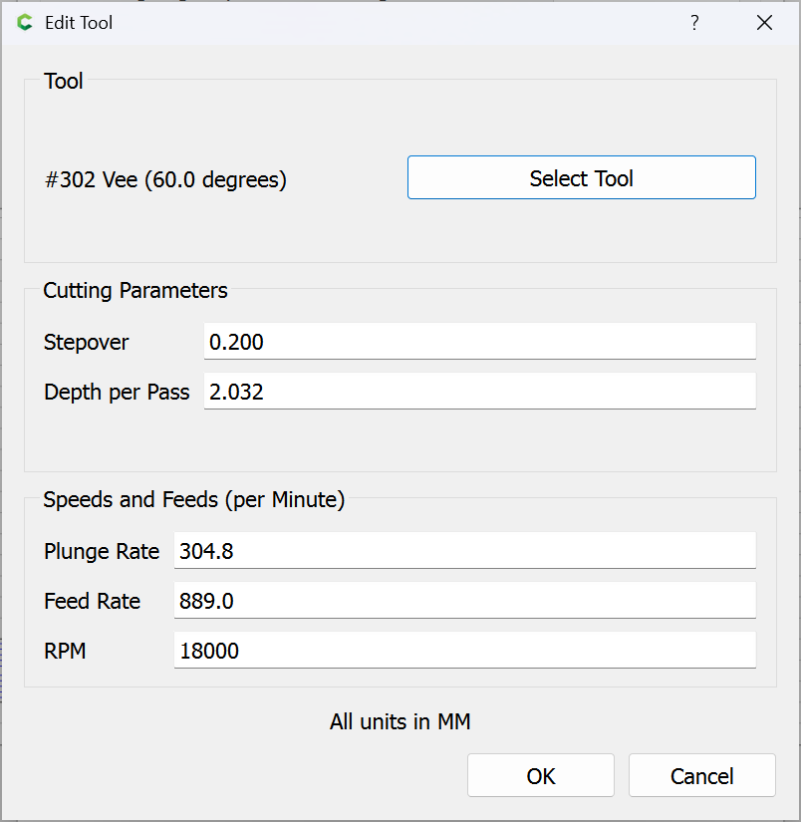Image resolution: width=801 pixels, height=822 pixels.
Task: Confirm changes with the OK button
Action: pos(541,776)
